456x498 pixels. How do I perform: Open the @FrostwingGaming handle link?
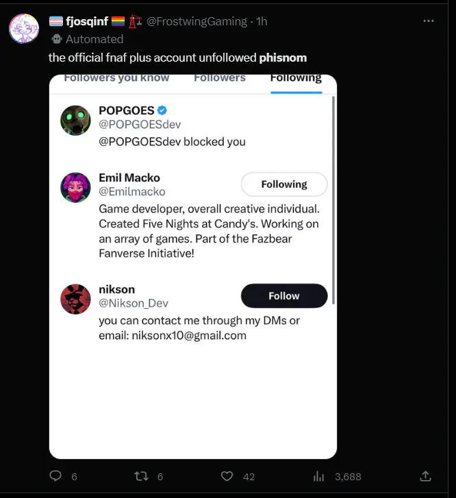pos(197,21)
